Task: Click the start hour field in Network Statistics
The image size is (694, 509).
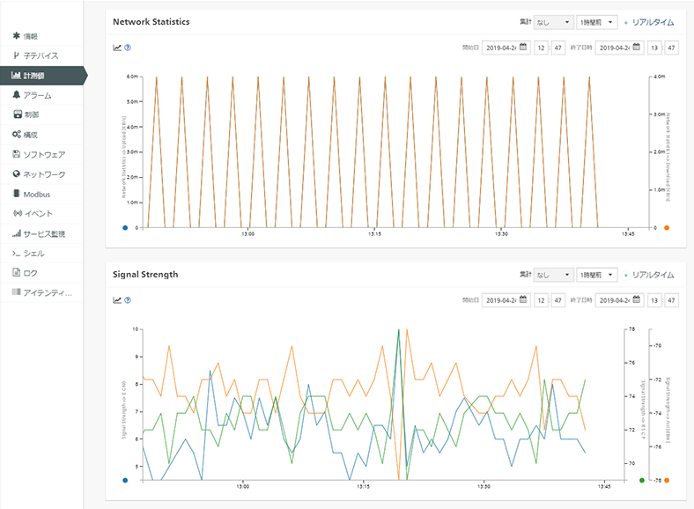Action: [542, 48]
